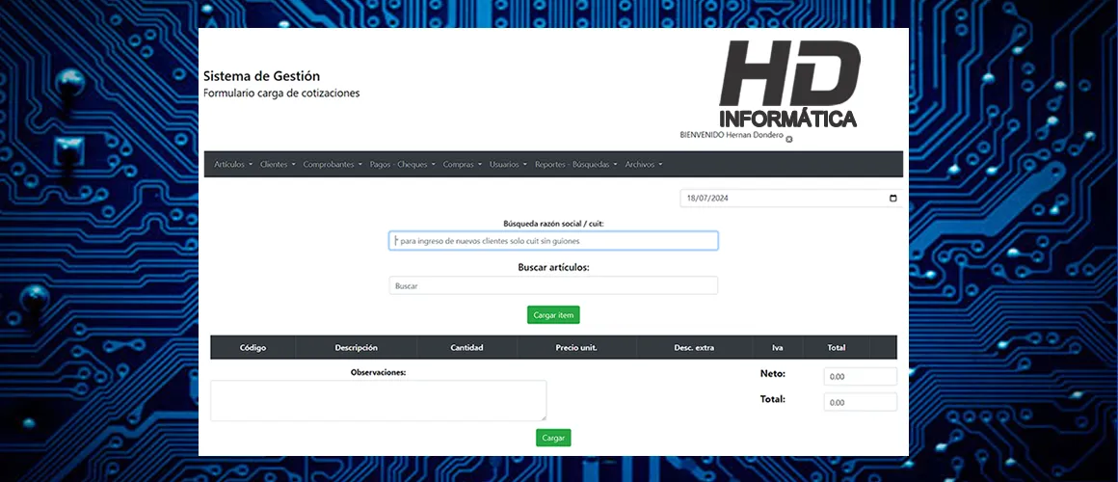This screenshot has width=1118, height=482.
Task: Focus the razón social / cuit search field
Action: tap(553, 241)
